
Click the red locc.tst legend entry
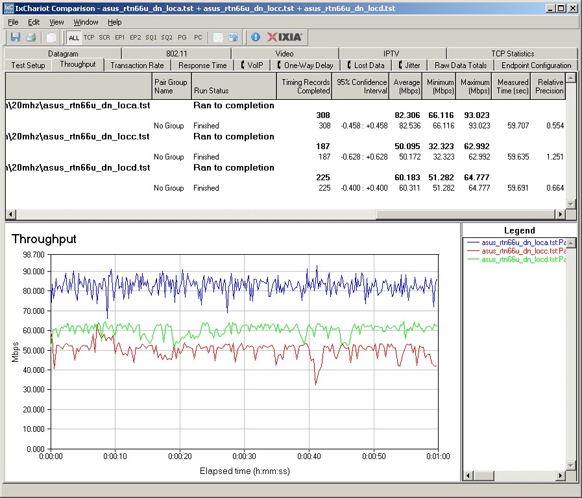[516, 251]
